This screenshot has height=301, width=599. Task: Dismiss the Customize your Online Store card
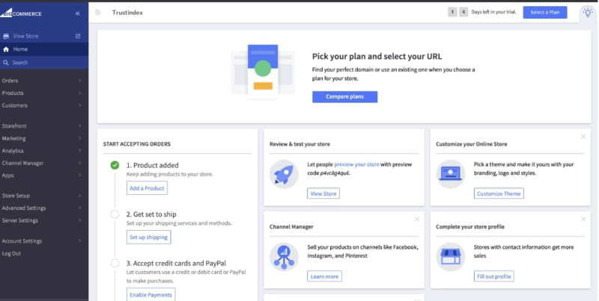click(583, 137)
